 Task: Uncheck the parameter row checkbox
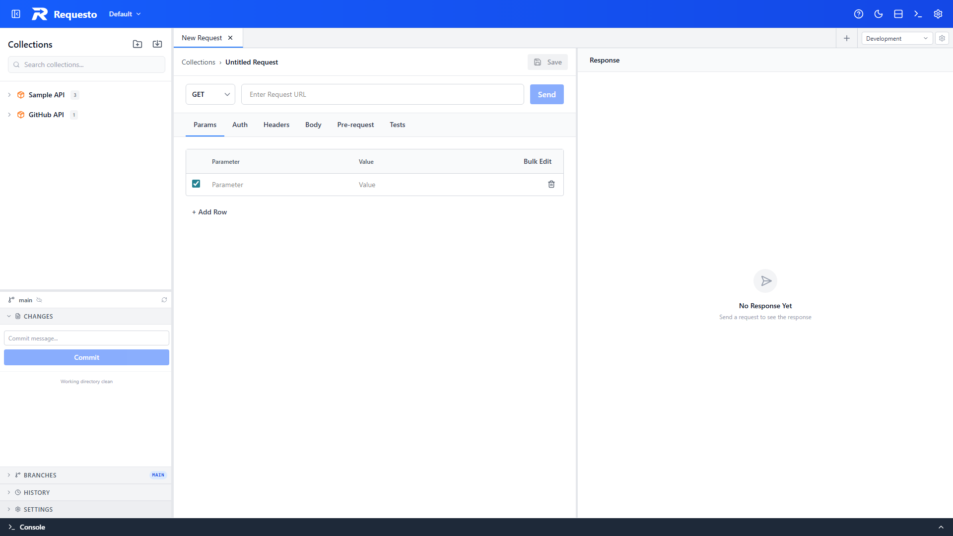coord(196,184)
